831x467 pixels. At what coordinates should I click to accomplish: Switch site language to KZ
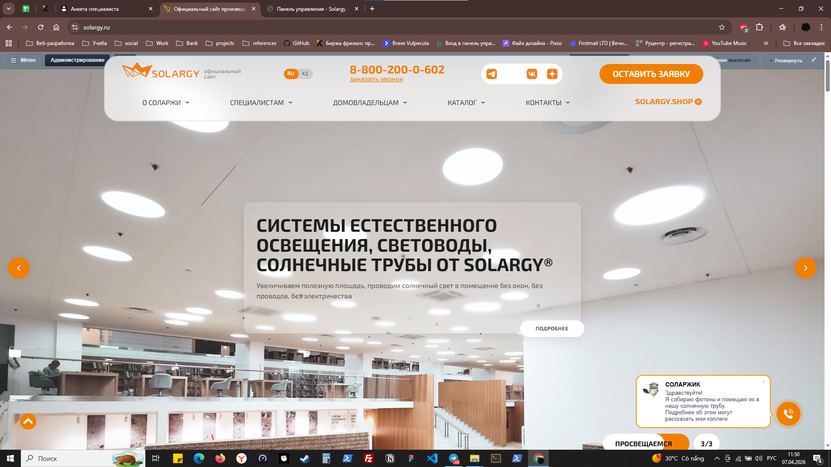[305, 74]
